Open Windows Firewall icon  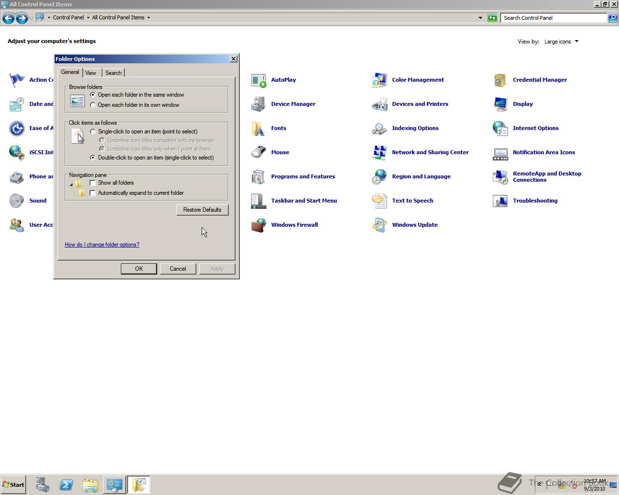(x=259, y=225)
